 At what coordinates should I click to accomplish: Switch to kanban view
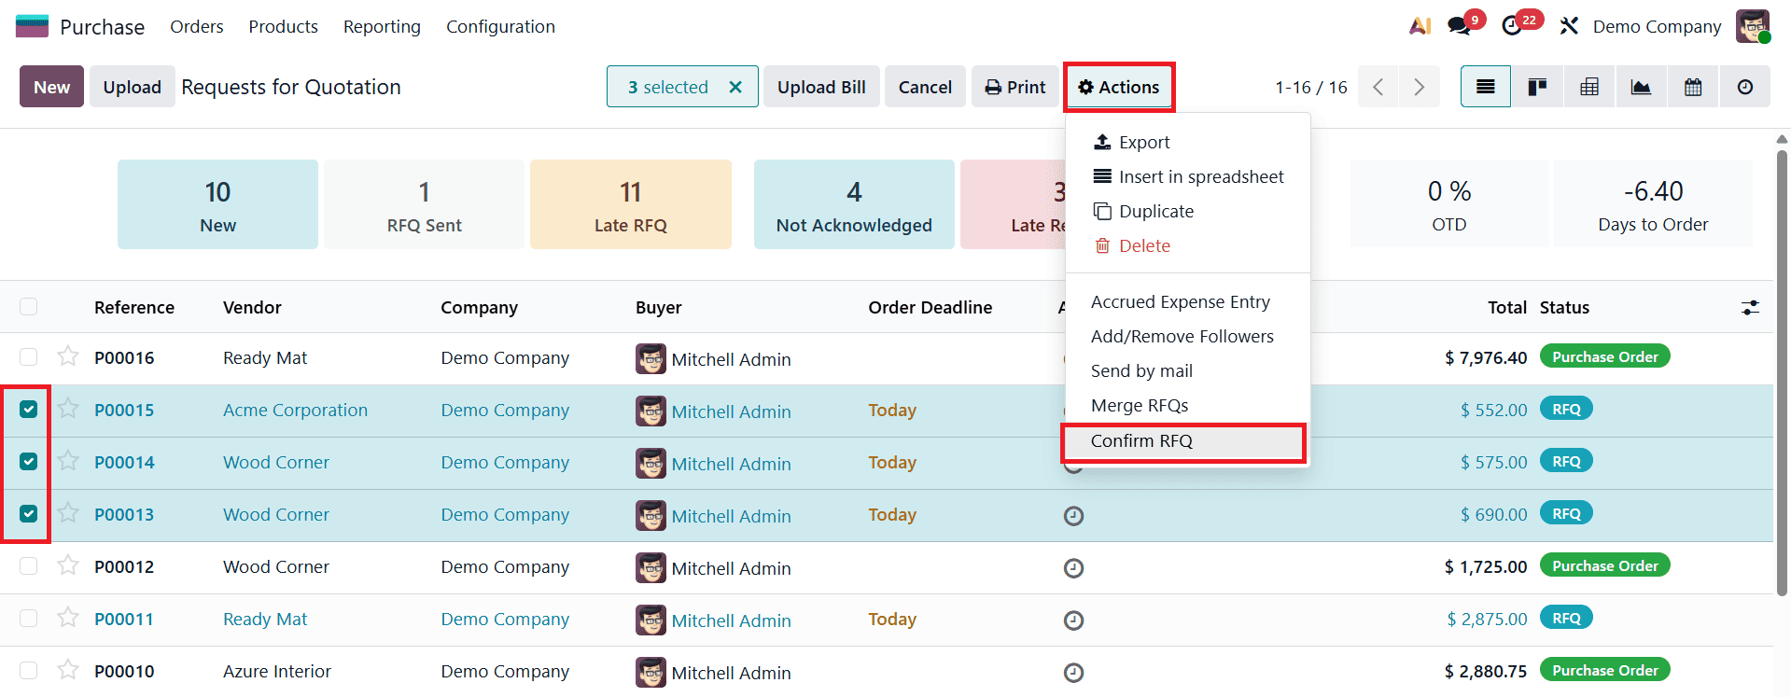click(x=1537, y=87)
